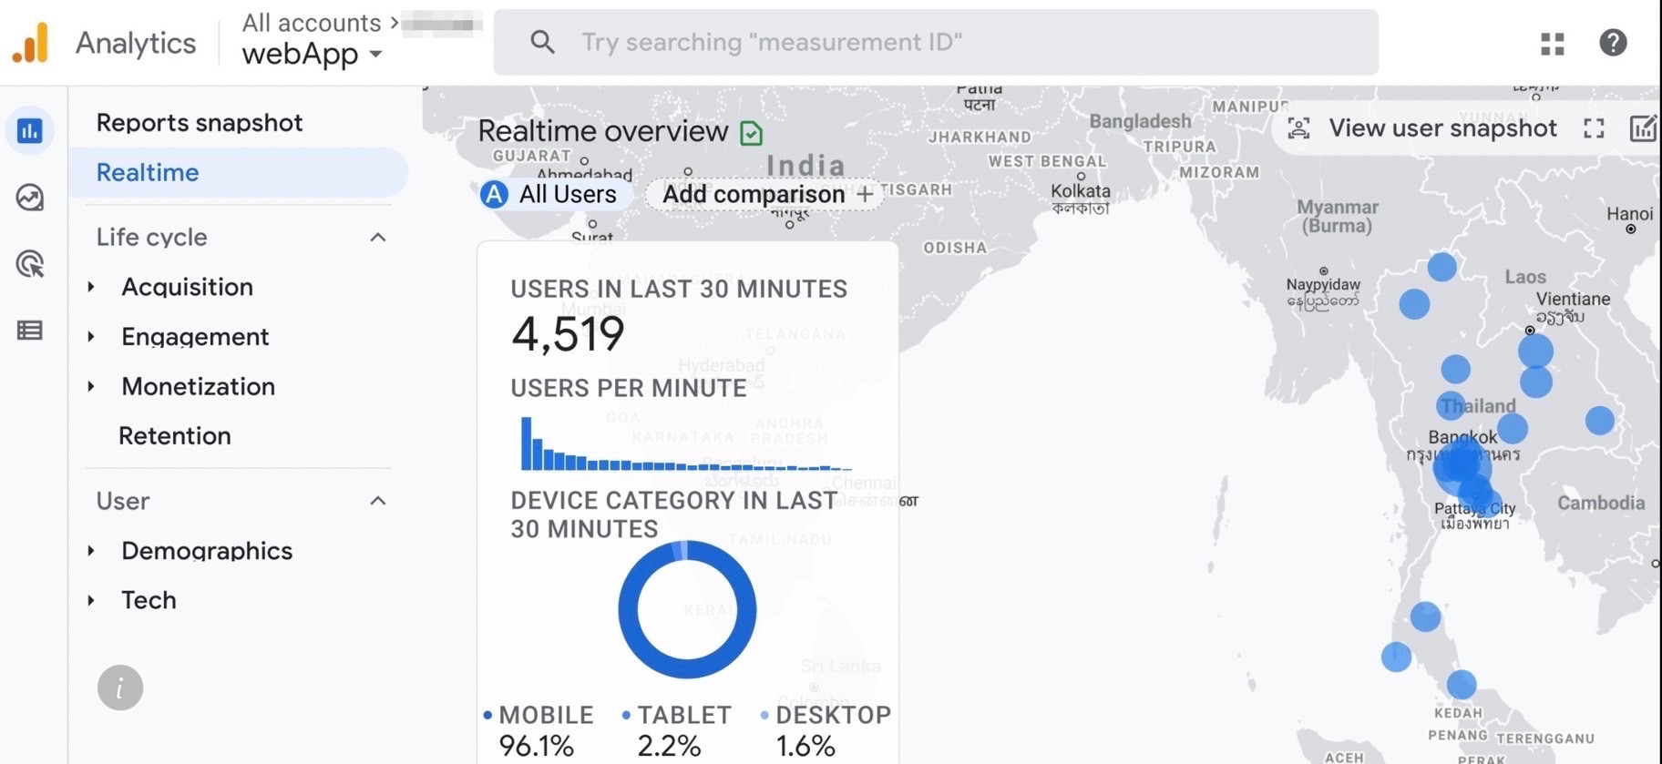The image size is (1662, 764).
Task: Click the info circle icon in sidebar
Action: 120,688
